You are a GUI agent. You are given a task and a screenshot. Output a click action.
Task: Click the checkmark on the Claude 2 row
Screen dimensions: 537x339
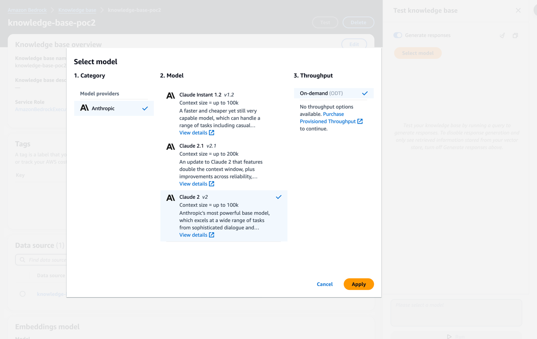(278, 197)
